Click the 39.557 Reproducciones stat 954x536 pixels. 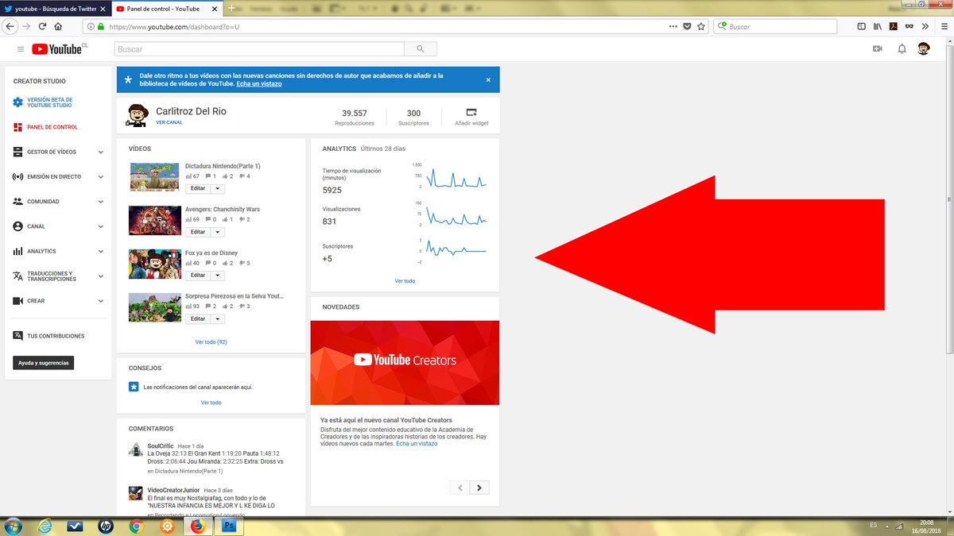(355, 118)
